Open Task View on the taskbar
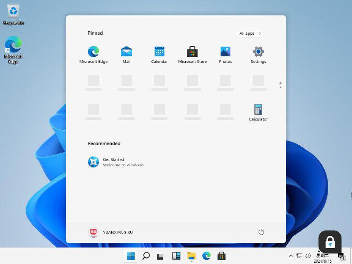The image size is (352, 264). tap(161, 256)
